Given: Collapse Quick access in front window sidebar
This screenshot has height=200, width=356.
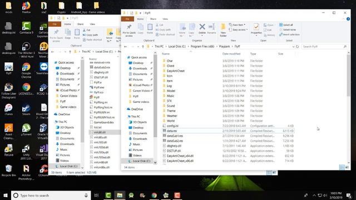Looking at the screenshot, I should 125,57.
